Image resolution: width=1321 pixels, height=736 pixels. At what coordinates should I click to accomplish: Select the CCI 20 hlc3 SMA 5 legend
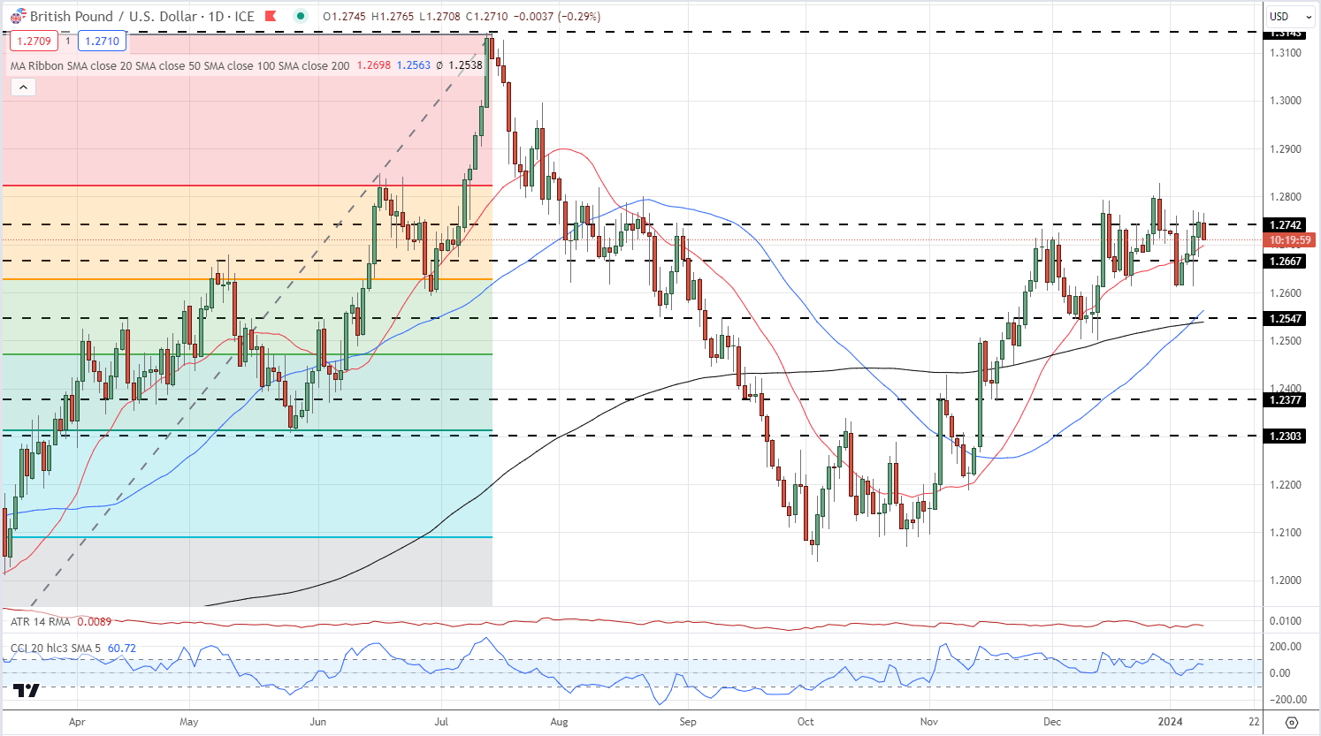pyautogui.click(x=57, y=649)
